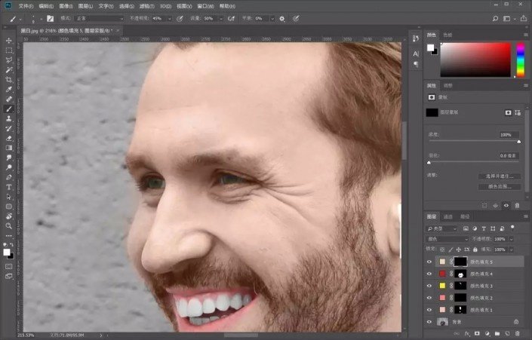Screen dimensions: 532x340
Task: Toggle visibility of 颜色填充 3 layer
Action: pos(429,286)
